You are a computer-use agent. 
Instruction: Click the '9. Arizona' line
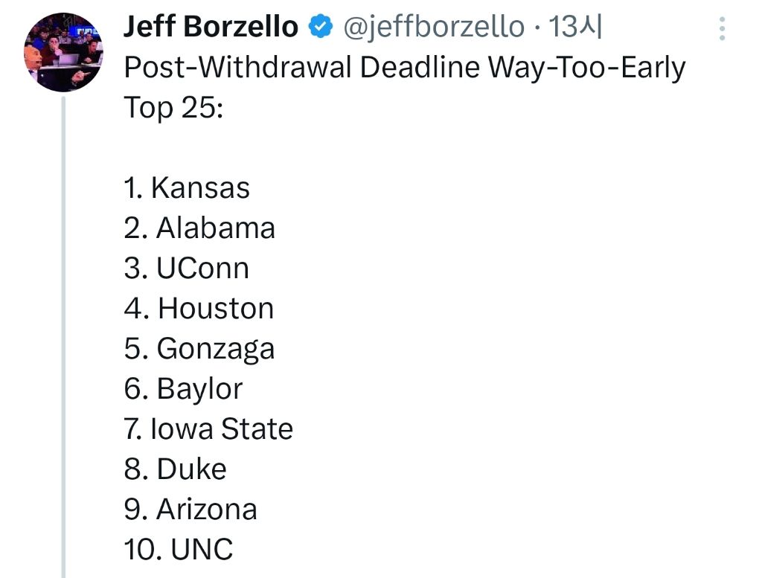(x=190, y=510)
